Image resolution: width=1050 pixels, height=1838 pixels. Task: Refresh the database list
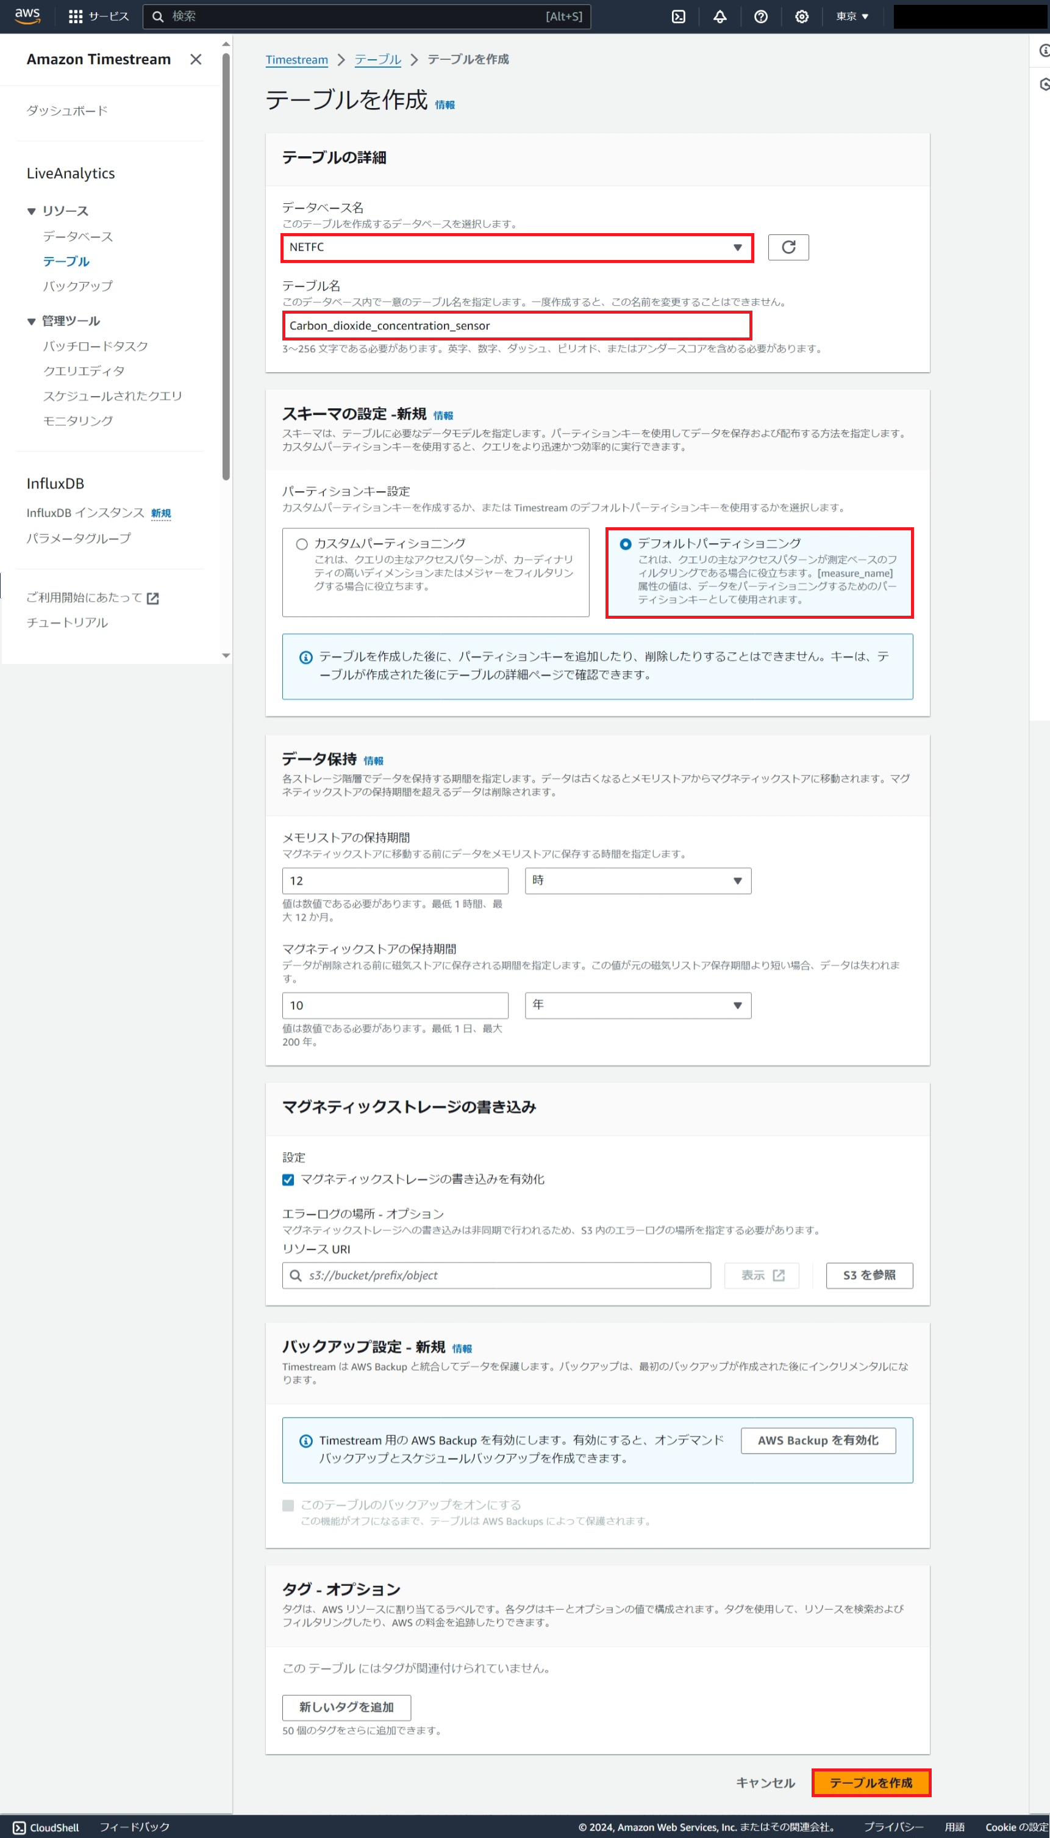(x=788, y=247)
